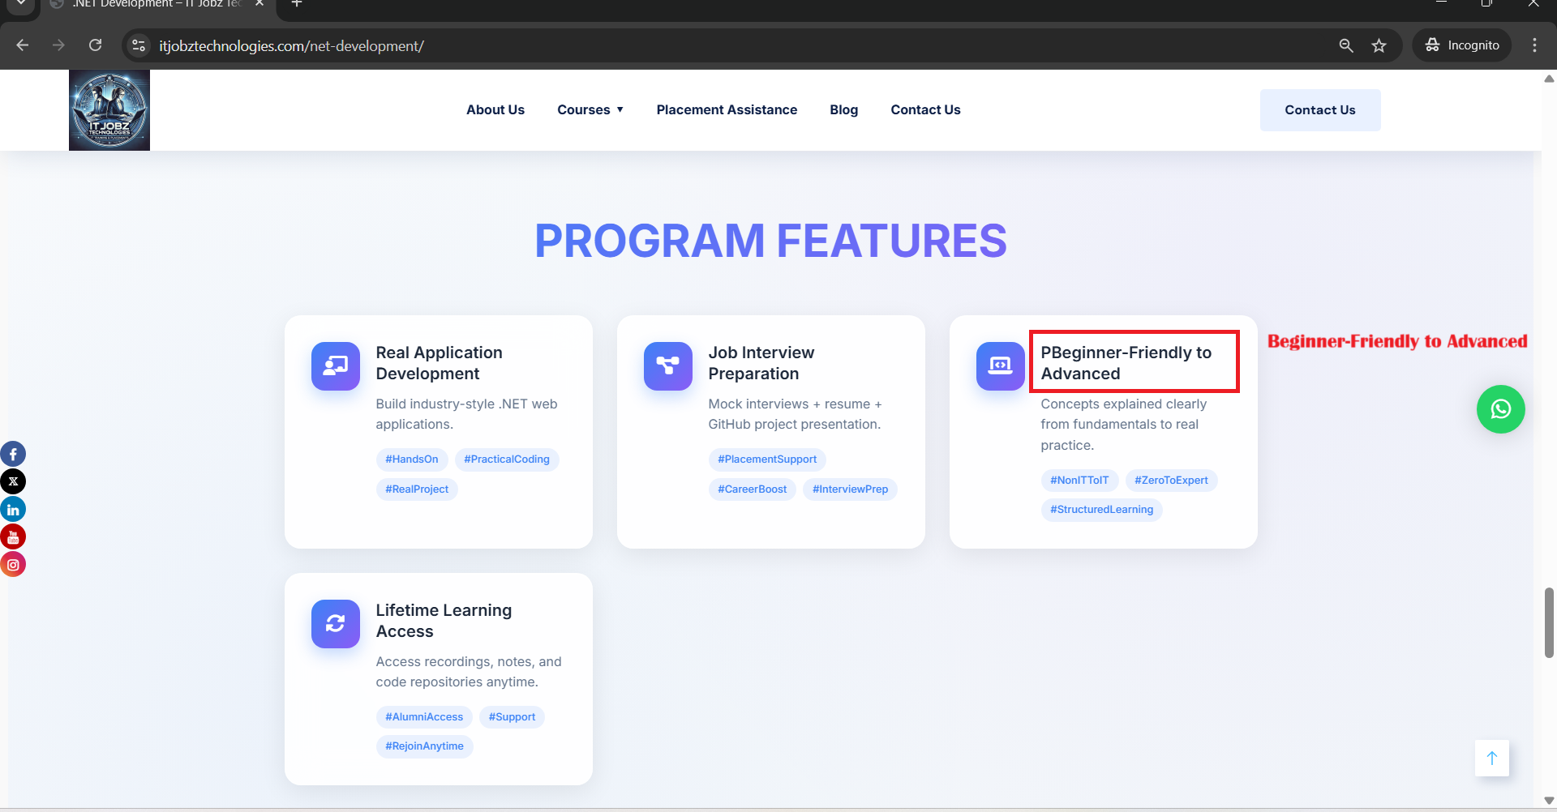
Task: Expand the Courses dropdown menu
Action: coord(590,110)
